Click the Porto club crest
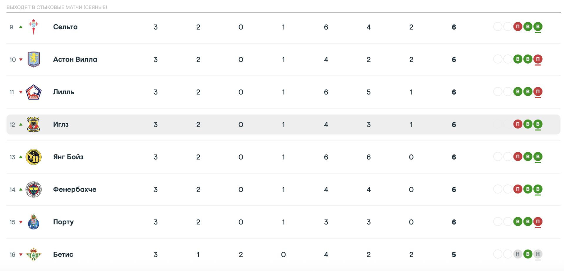 pyautogui.click(x=33, y=222)
